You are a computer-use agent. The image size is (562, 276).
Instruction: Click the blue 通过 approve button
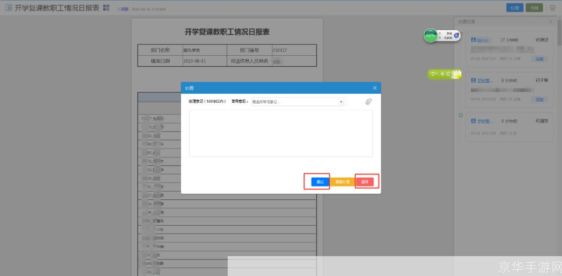tap(320, 182)
